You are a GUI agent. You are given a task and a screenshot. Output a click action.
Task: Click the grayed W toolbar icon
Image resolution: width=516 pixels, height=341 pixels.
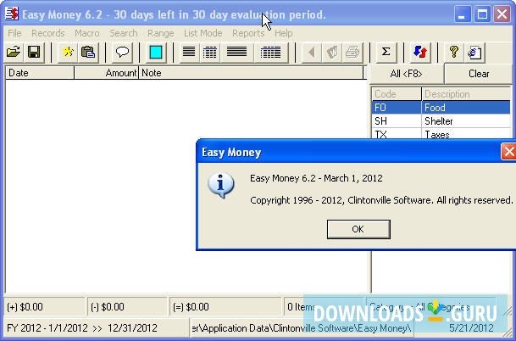332,53
